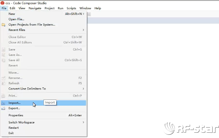
Task: Click the Code Composer Studio cube logo
Action: click(2, 3)
